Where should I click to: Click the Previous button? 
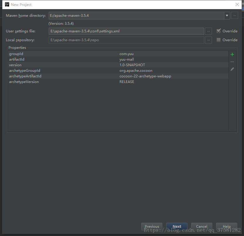(x=152, y=227)
